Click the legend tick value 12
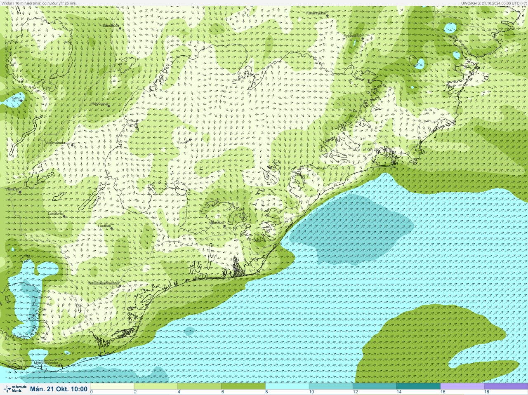 click(355, 392)
